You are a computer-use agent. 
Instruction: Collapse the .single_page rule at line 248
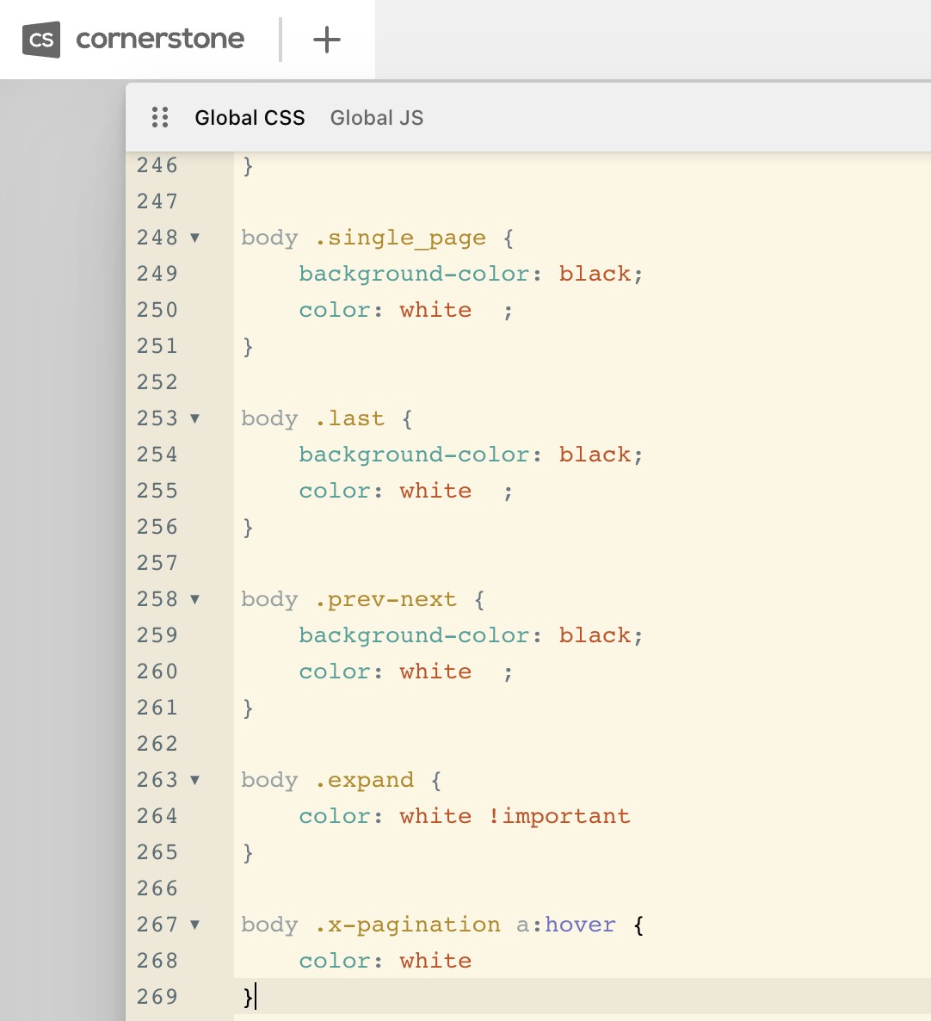[195, 238]
